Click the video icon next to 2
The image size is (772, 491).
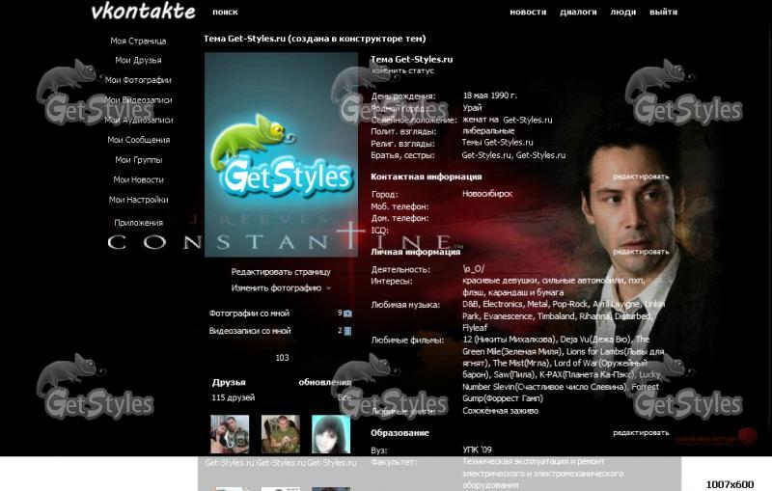click(347, 331)
